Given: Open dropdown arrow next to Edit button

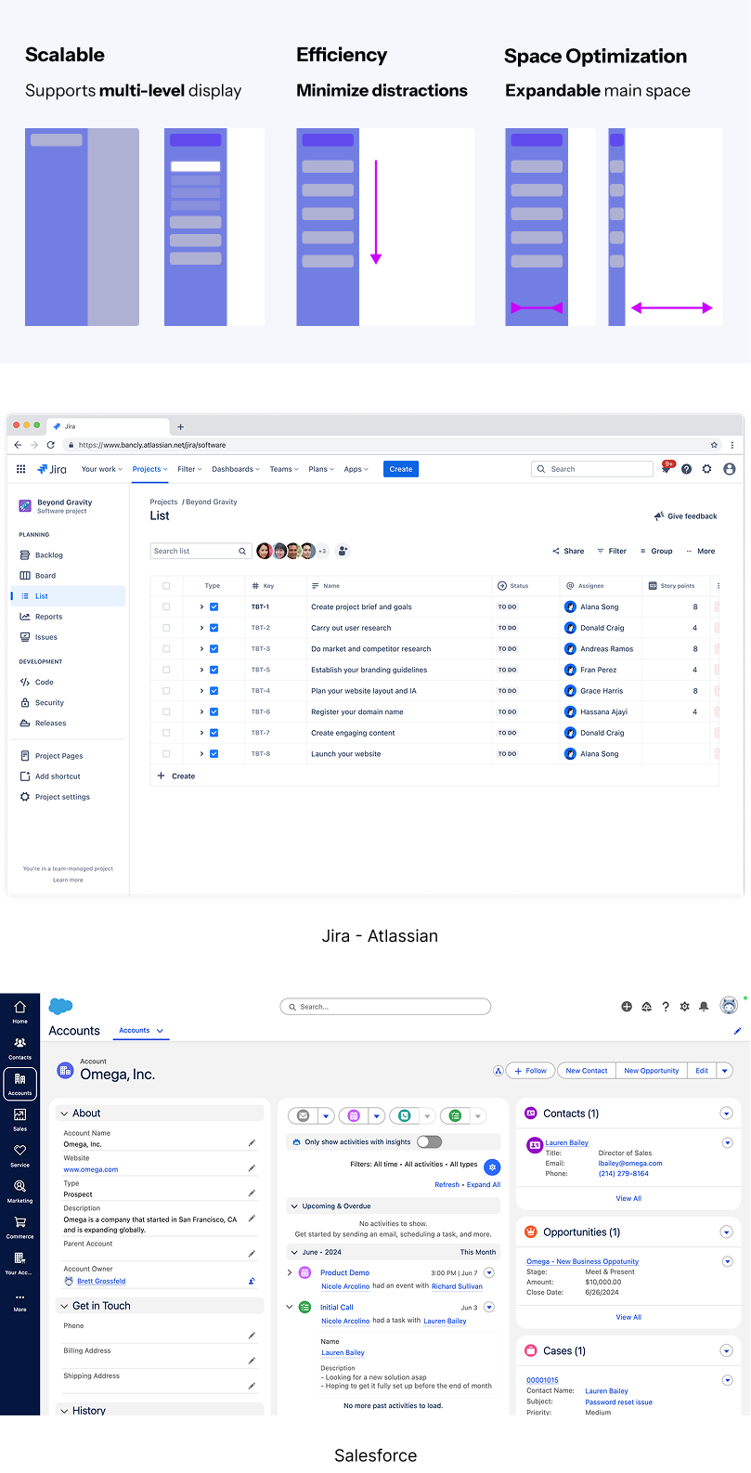Looking at the screenshot, I should pyautogui.click(x=725, y=1071).
